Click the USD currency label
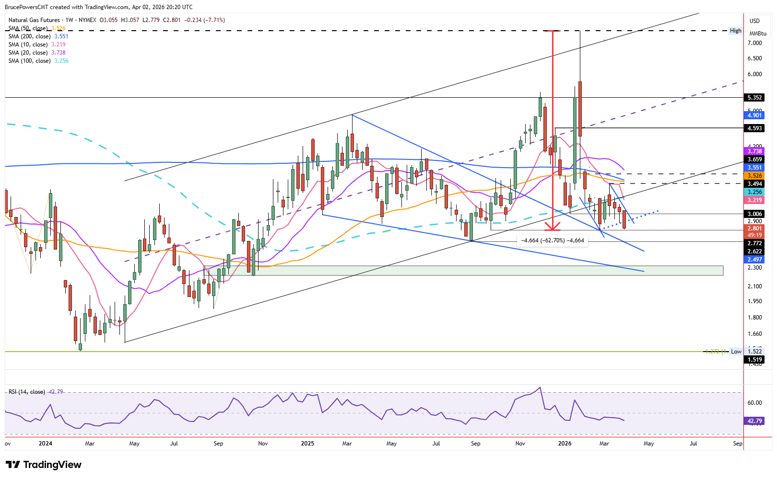This screenshot has height=479, width=777. 755,21
